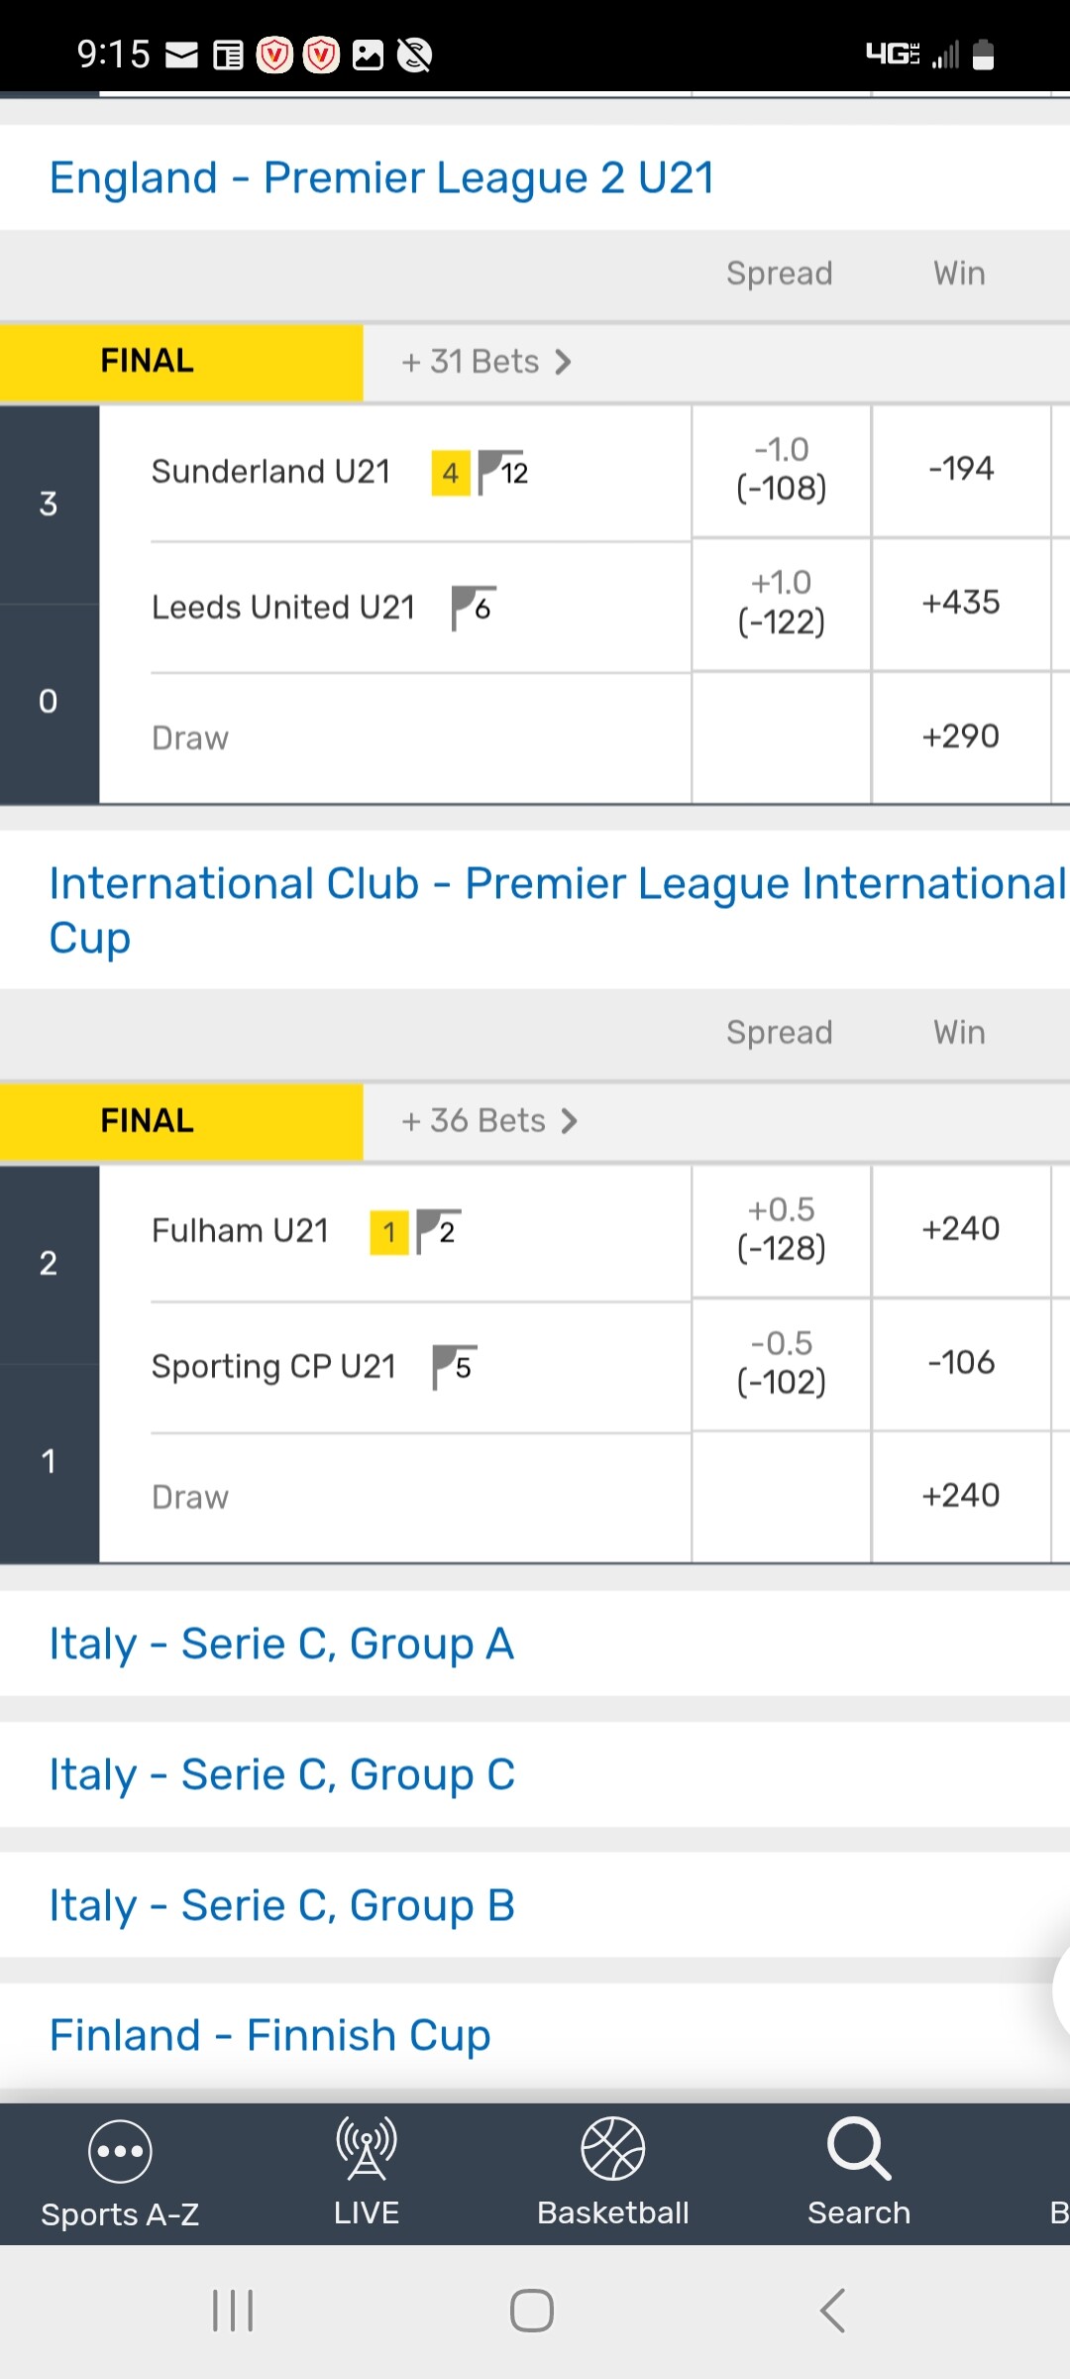Expand the +36 Bets chevron
Screen dimensions: 1070x2379
pos(569,1121)
